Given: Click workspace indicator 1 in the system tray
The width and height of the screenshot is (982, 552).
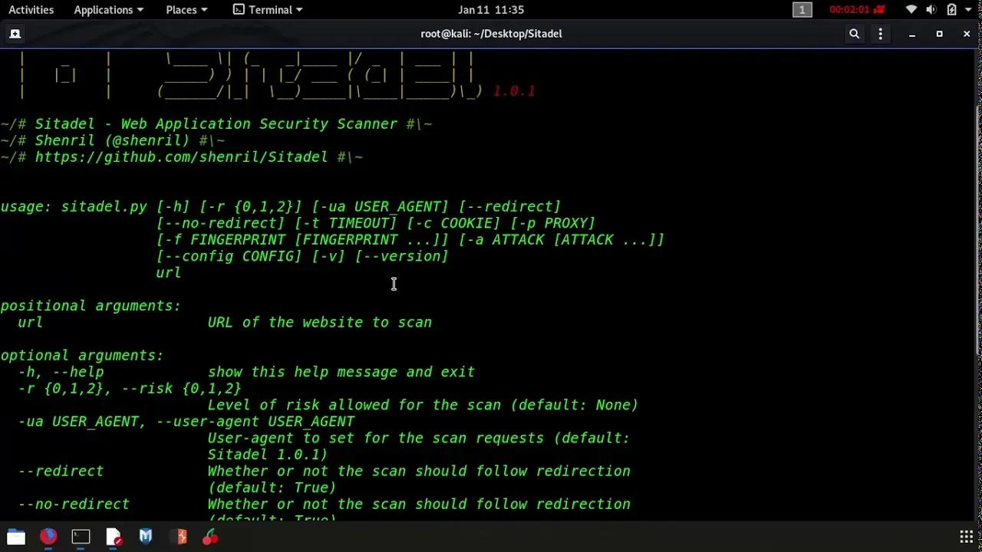Looking at the screenshot, I should pyautogui.click(x=802, y=9).
